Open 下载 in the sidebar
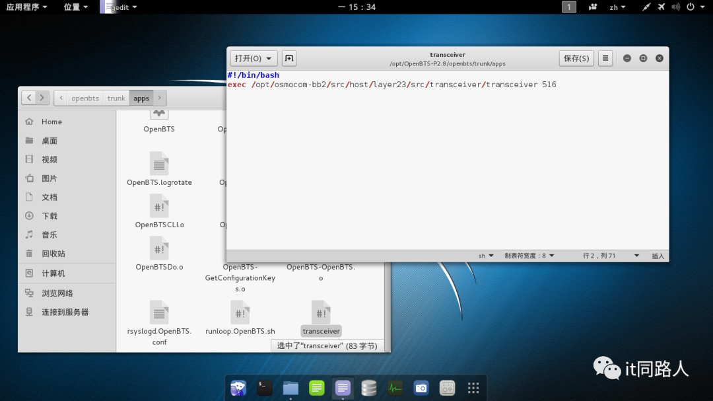 [67, 216]
